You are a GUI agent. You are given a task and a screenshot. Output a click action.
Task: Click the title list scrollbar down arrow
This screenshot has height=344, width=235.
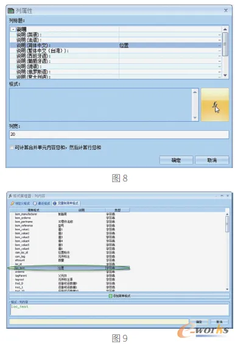[225, 75]
